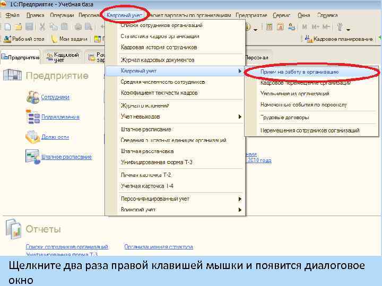The image size is (382, 286).
Task: Open the Окна menu
Action: pyautogui.click(x=304, y=15)
